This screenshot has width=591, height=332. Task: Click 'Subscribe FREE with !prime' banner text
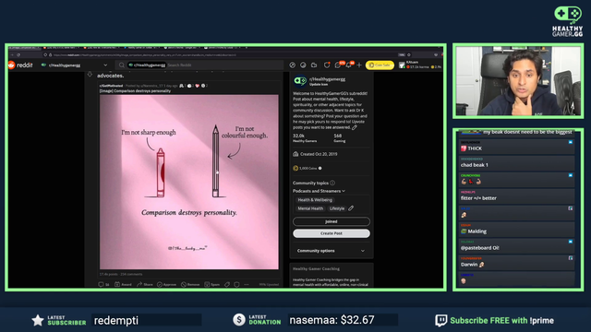(501, 321)
